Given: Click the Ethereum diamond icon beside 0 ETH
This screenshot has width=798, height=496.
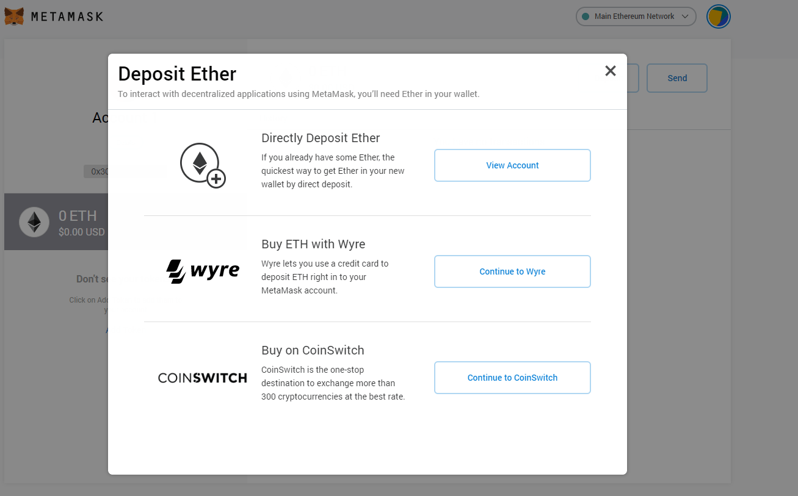Looking at the screenshot, I should 34,222.
